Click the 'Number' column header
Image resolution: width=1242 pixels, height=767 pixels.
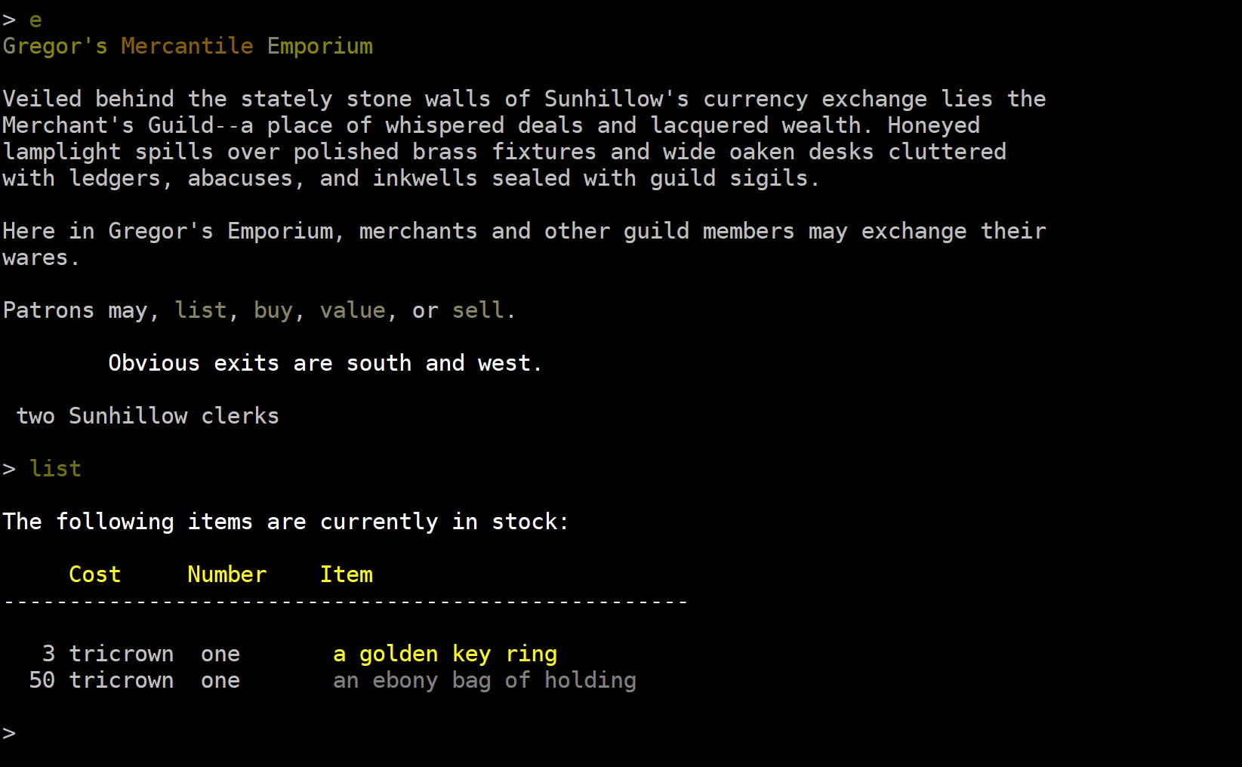pos(227,574)
